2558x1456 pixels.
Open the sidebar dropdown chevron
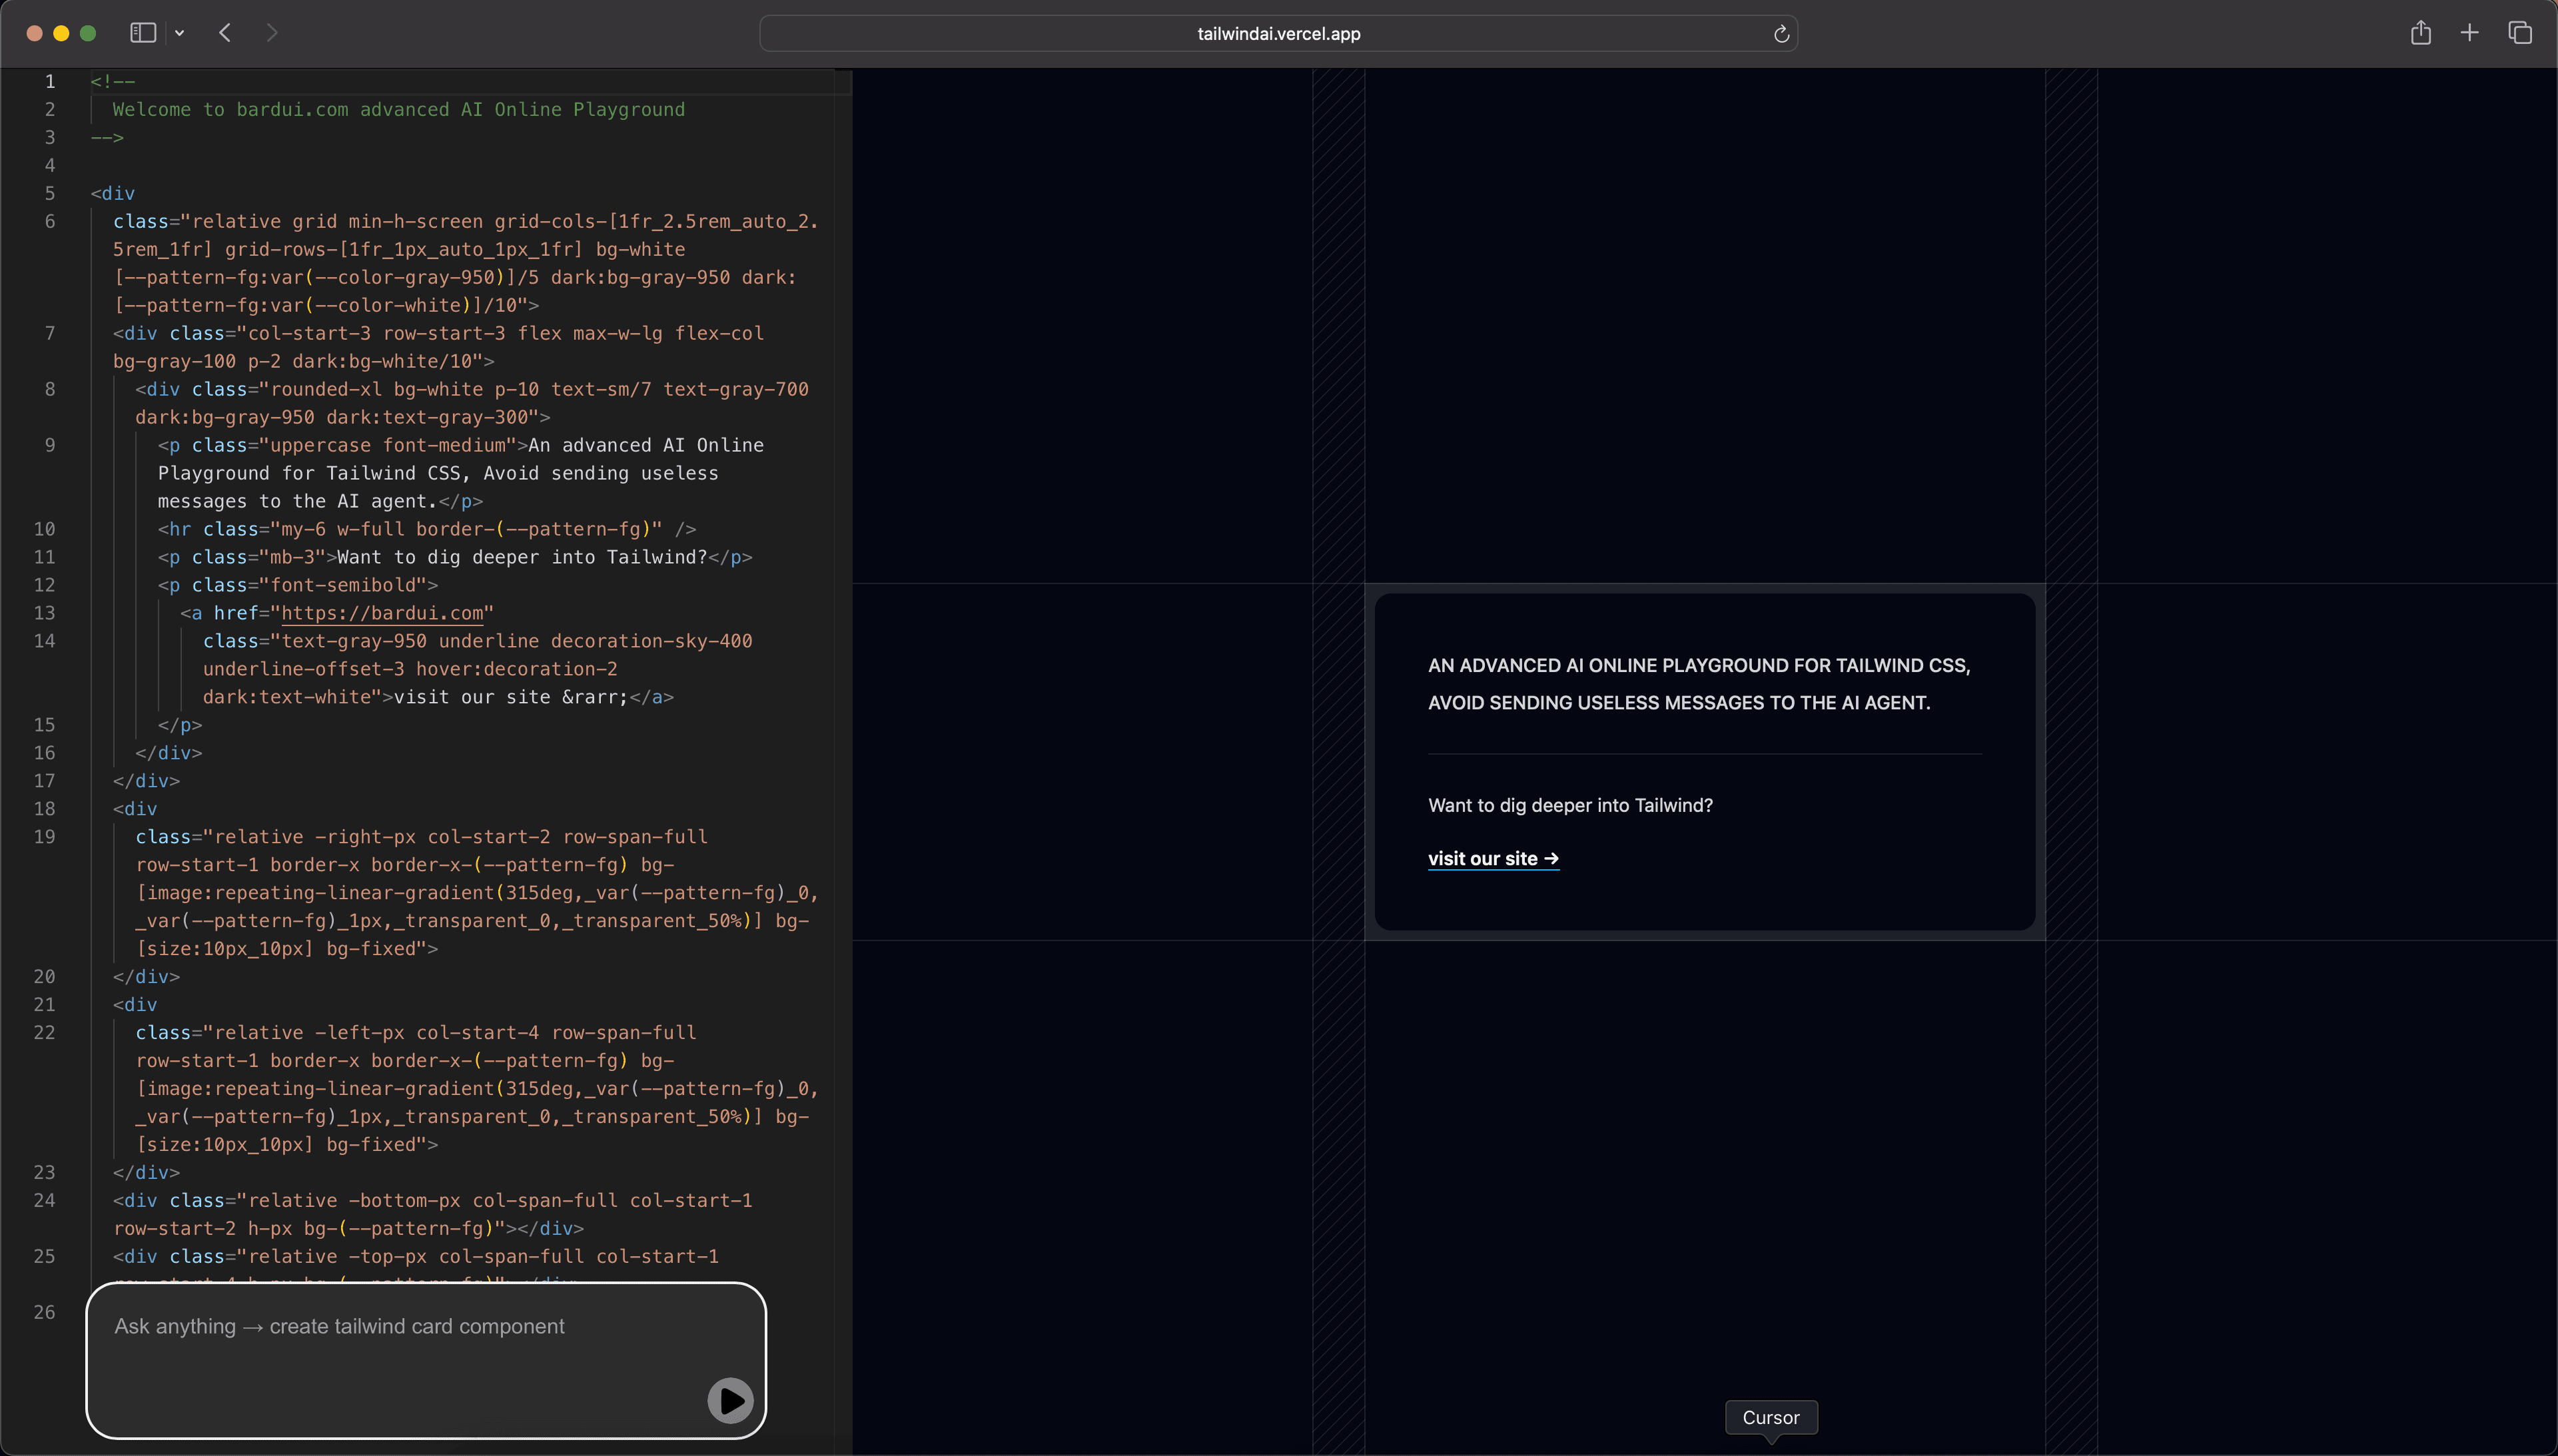click(x=180, y=33)
